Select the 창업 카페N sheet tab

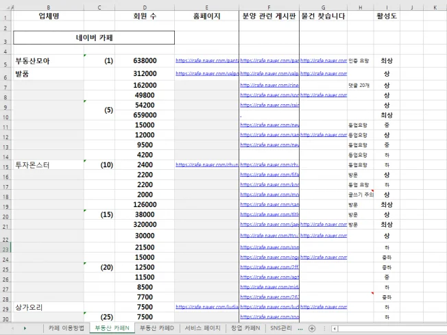245,329
